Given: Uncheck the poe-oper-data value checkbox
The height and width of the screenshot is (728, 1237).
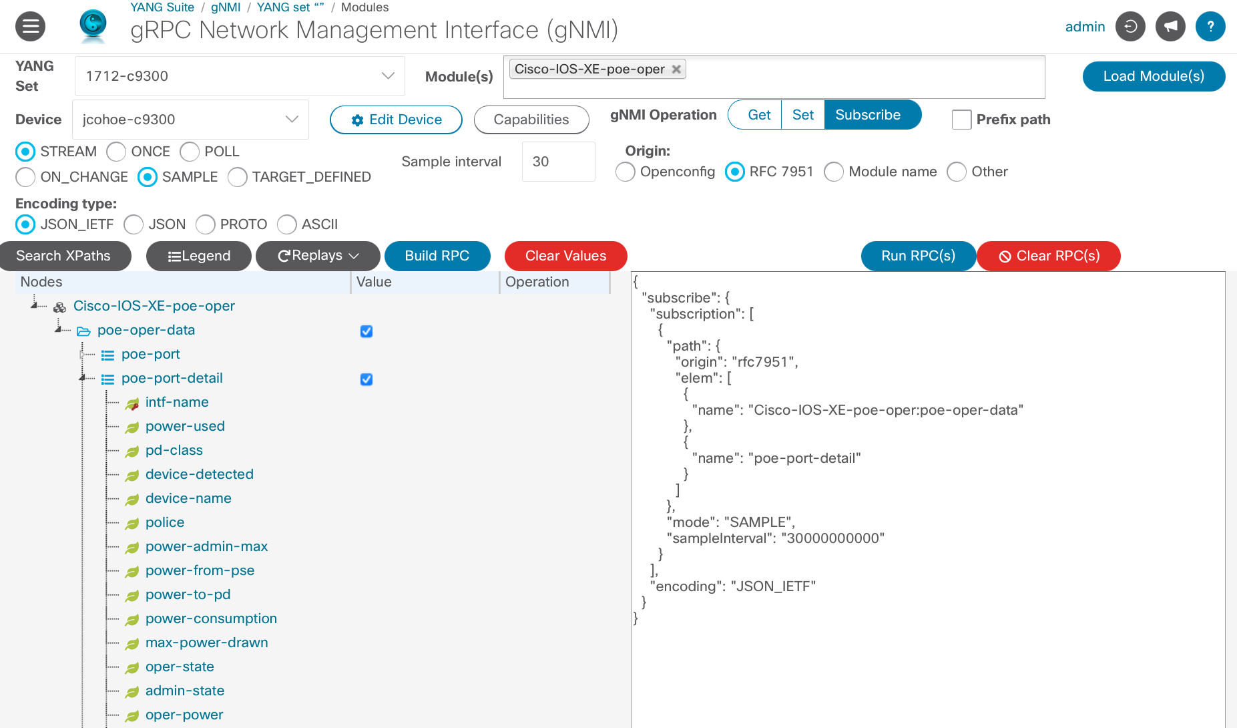Looking at the screenshot, I should (x=366, y=331).
